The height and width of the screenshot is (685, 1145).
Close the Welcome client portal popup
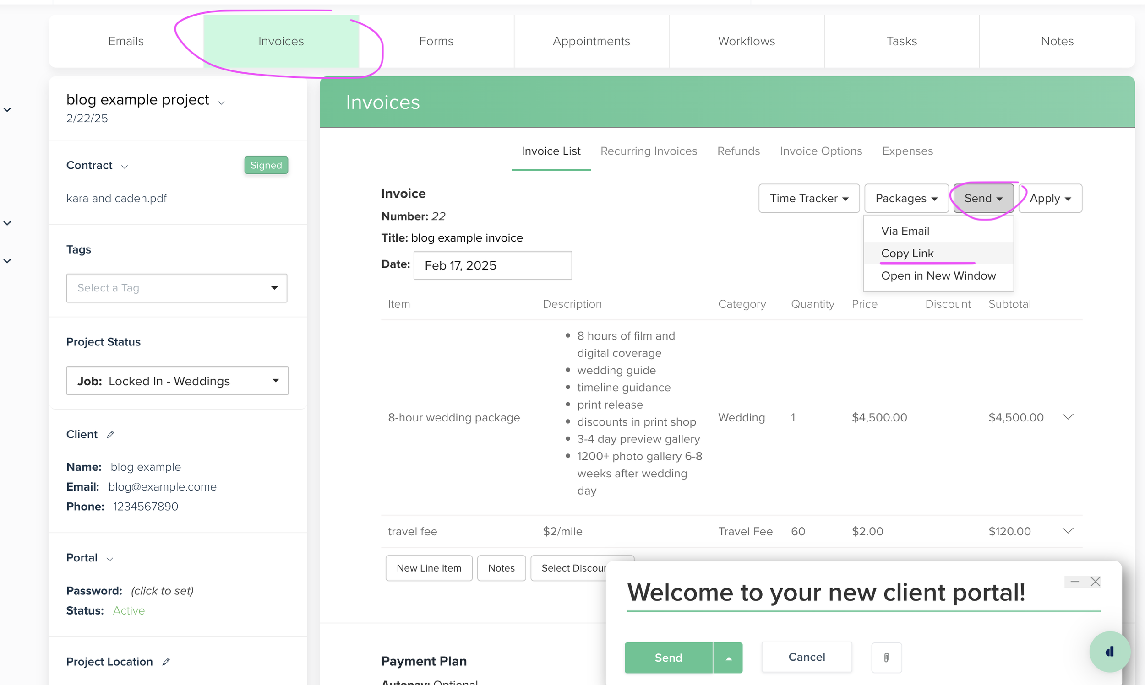point(1095,582)
